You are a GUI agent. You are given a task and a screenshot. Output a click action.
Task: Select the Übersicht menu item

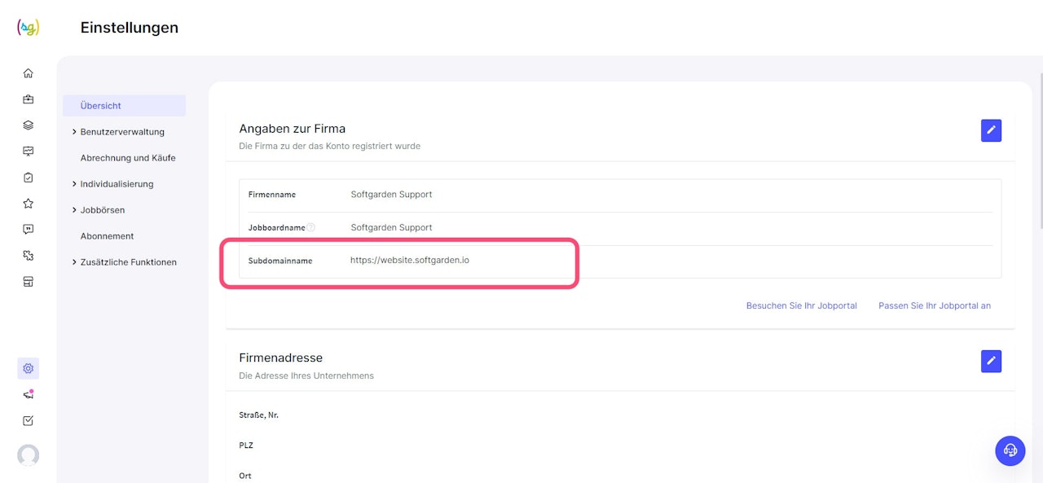point(101,106)
